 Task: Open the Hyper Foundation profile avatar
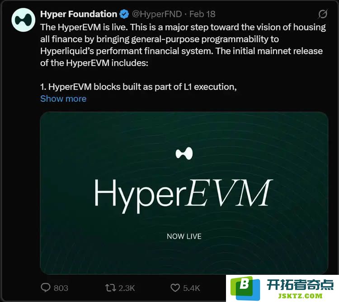tap(24, 20)
